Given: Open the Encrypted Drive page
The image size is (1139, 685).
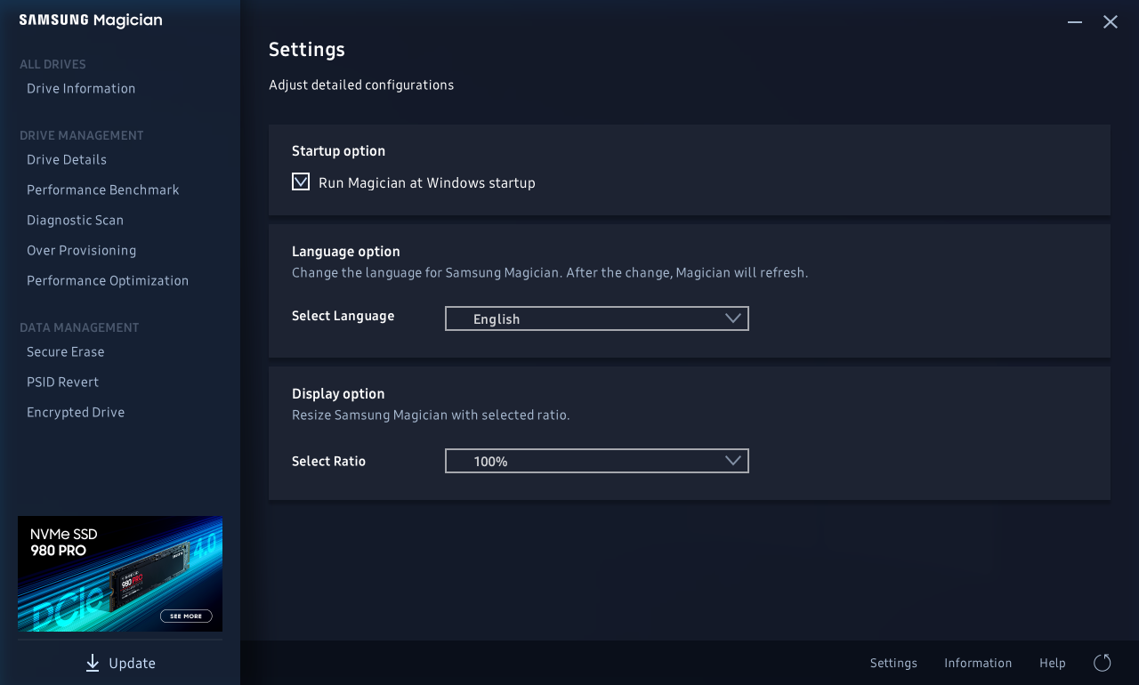Looking at the screenshot, I should pyautogui.click(x=76, y=413).
